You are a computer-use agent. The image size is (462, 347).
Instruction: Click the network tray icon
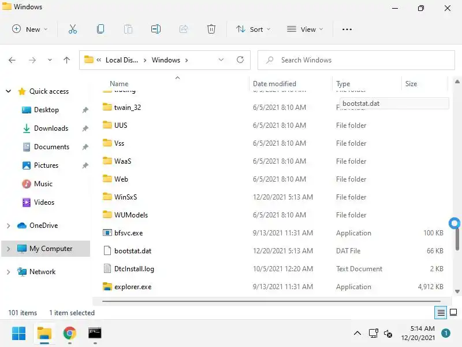(373, 334)
